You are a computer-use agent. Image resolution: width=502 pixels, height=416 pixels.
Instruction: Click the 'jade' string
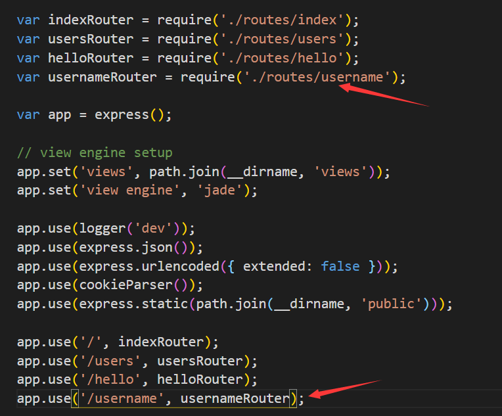pyautogui.click(x=220, y=191)
